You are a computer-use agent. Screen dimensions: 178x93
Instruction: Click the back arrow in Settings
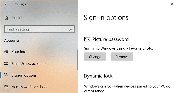click(6, 4)
